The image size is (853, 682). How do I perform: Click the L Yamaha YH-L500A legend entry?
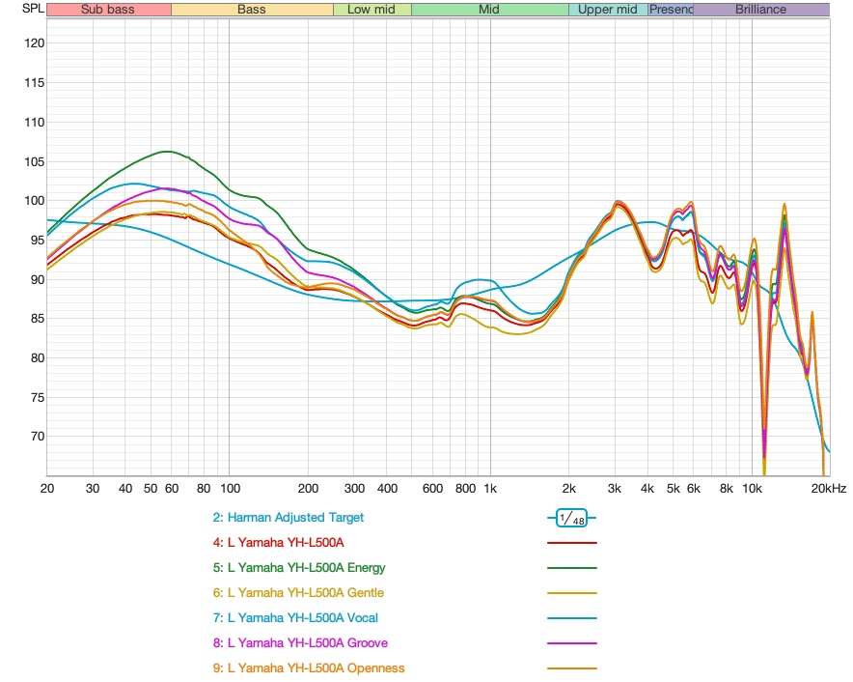tap(278, 543)
